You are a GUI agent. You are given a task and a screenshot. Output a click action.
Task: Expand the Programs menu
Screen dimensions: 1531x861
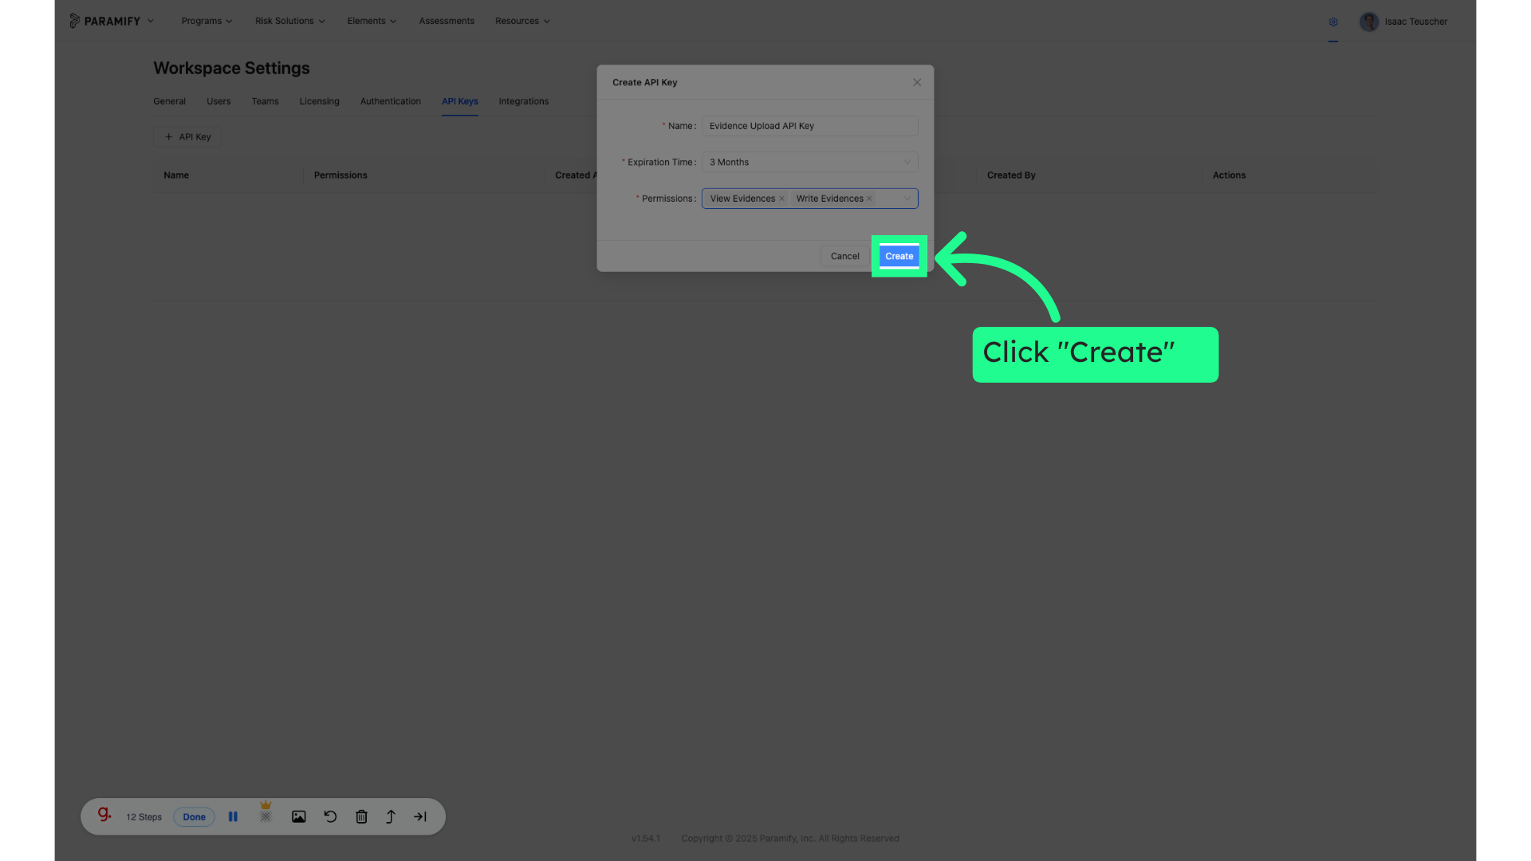pyautogui.click(x=207, y=22)
